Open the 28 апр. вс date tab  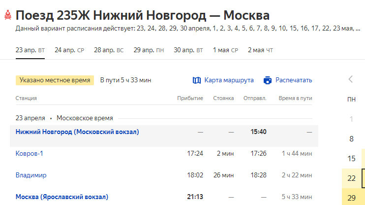109,50
